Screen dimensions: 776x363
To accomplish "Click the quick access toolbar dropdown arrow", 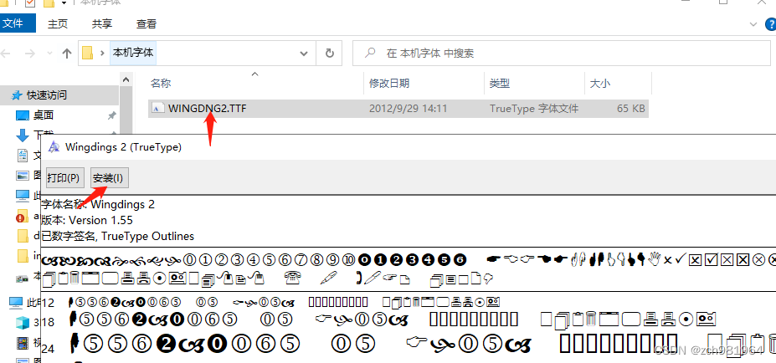I will 64,3.
